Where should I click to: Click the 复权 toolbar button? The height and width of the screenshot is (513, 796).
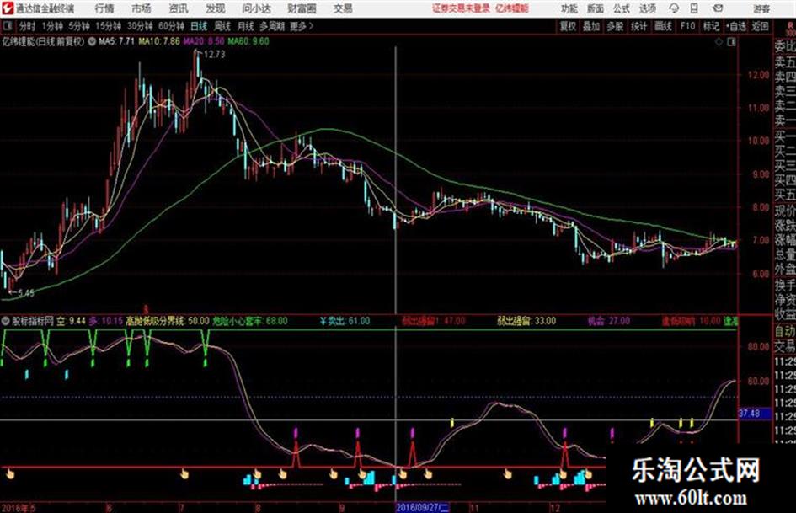tap(568, 26)
